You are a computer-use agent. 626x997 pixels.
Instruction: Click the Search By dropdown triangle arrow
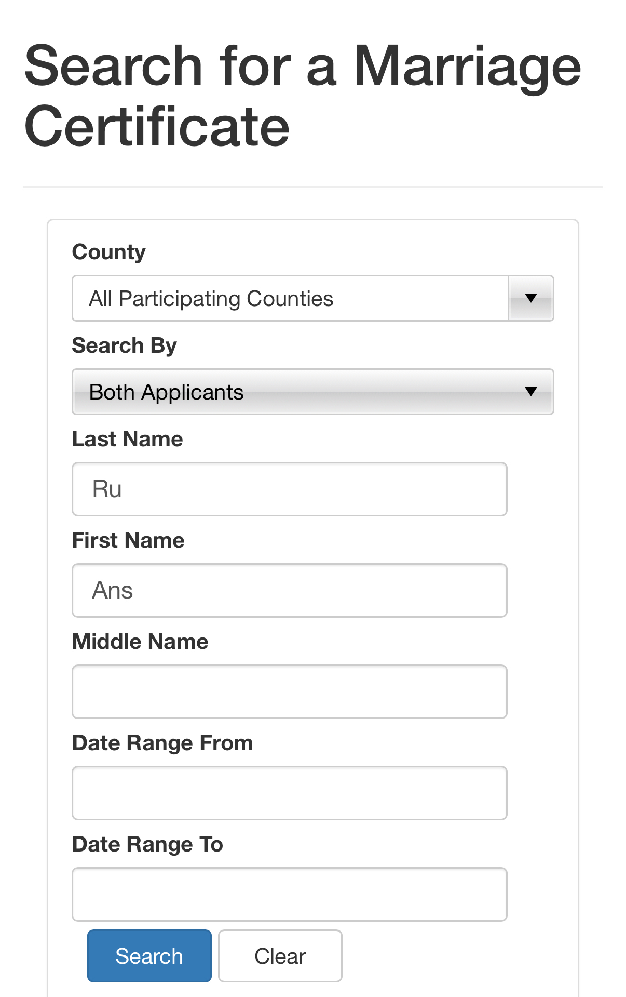click(x=530, y=392)
